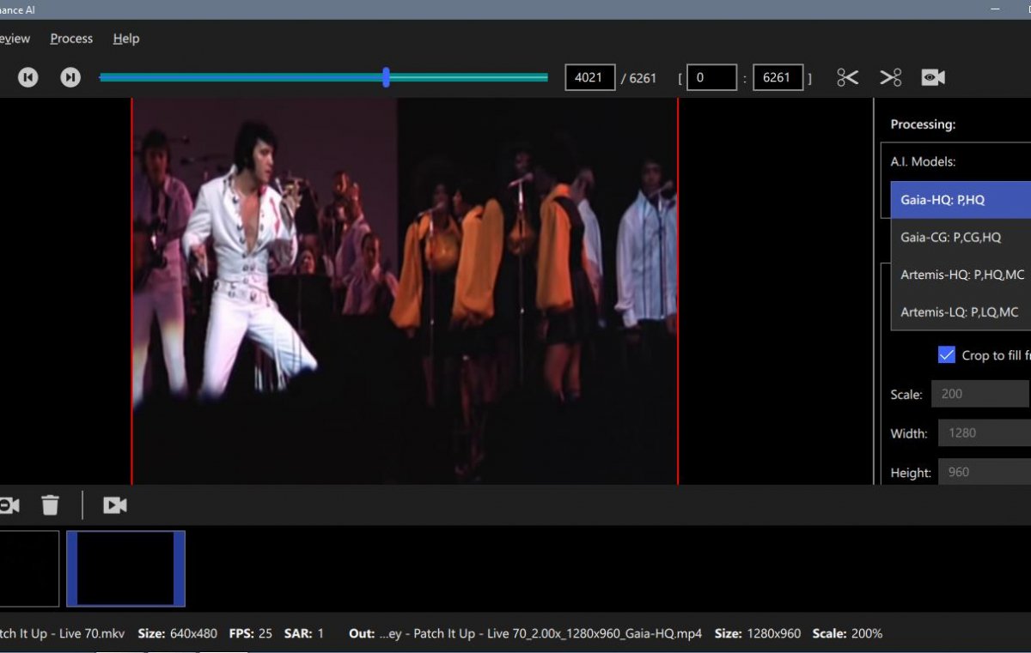Click the trash can delete icon
The width and height of the screenshot is (1031, 653).
51,505
